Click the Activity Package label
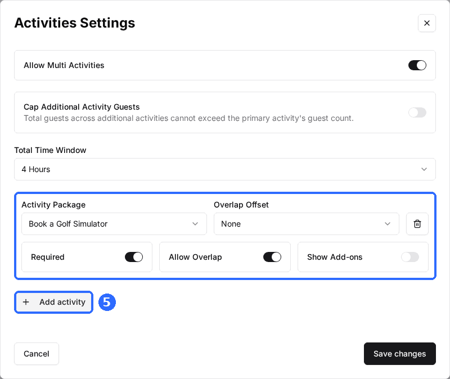Viewport: 450px width, 379px height. coord(53,205)
